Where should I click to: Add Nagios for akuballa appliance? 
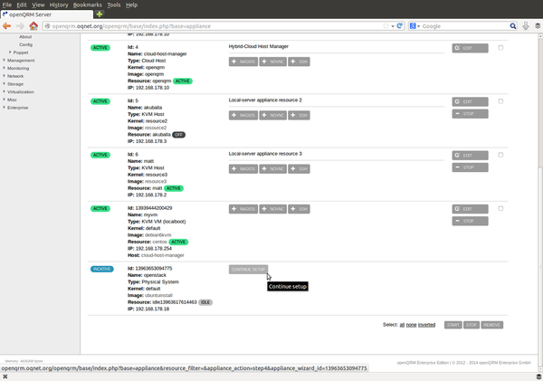pyautogui.click(x=243, y=115)
